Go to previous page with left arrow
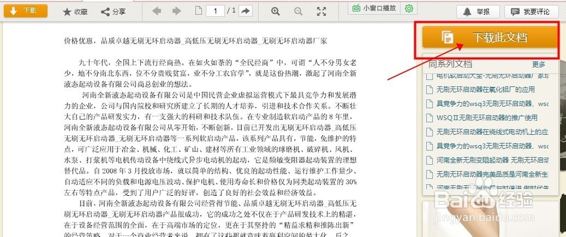 pyautogui.click(x=156, y=11)
